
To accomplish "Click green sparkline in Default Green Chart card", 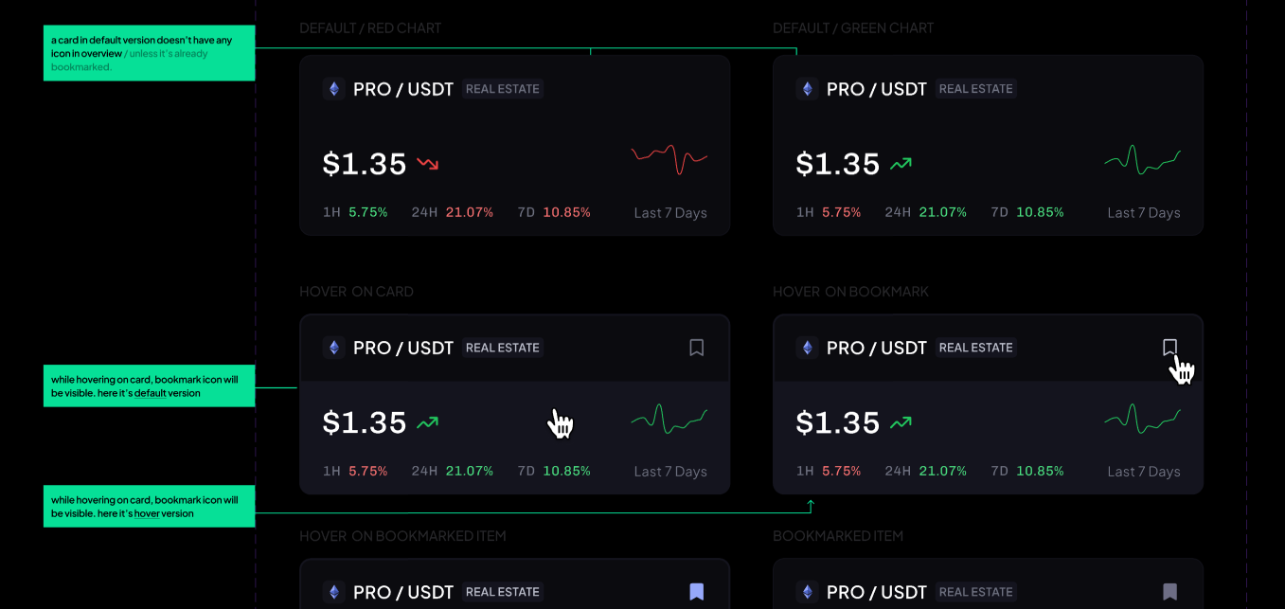I will click(x=1143, y=158).
